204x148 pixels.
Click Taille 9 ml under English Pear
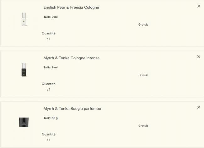[51, 17]
